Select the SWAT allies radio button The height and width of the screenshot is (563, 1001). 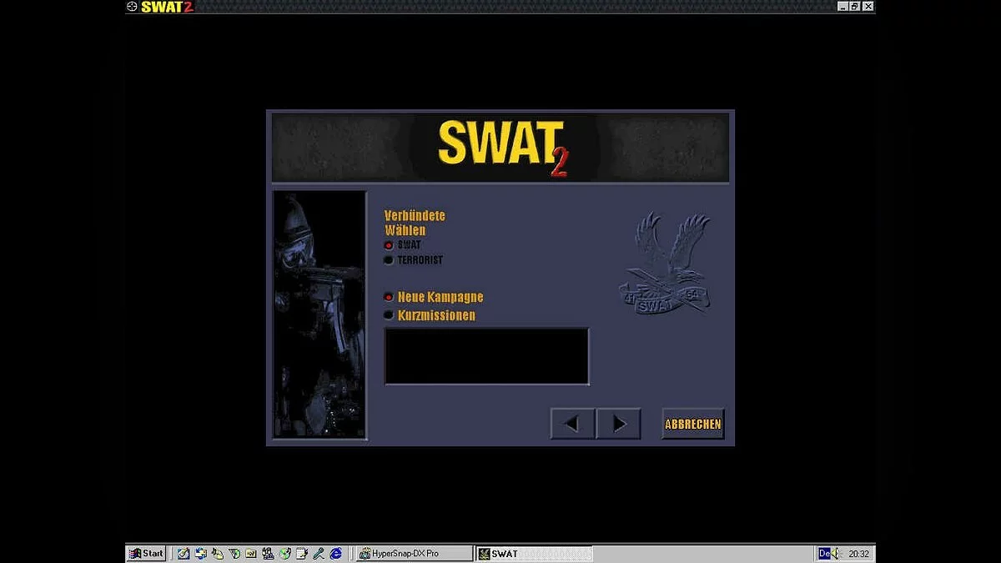(389, 245)
